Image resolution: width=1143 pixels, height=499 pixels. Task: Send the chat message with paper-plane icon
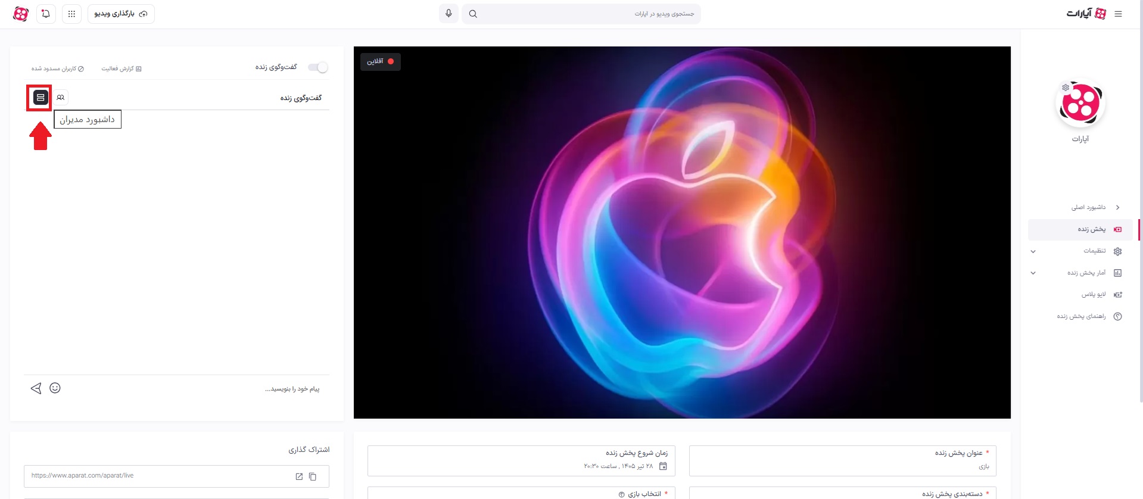click(36, 388)
